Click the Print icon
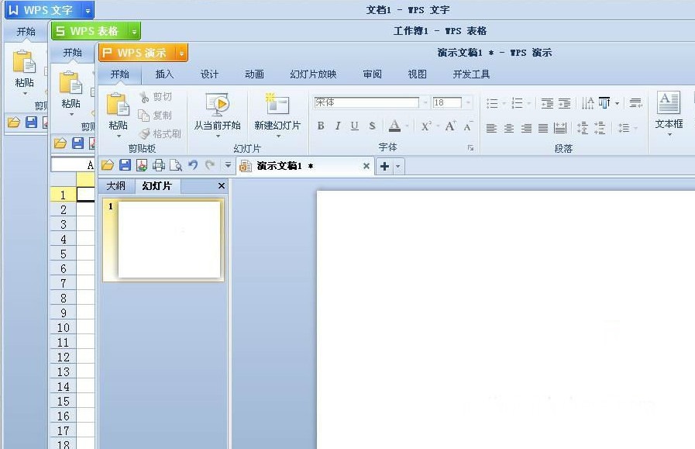695x449 pixels. pyautogui.click(x=159, y=165)
